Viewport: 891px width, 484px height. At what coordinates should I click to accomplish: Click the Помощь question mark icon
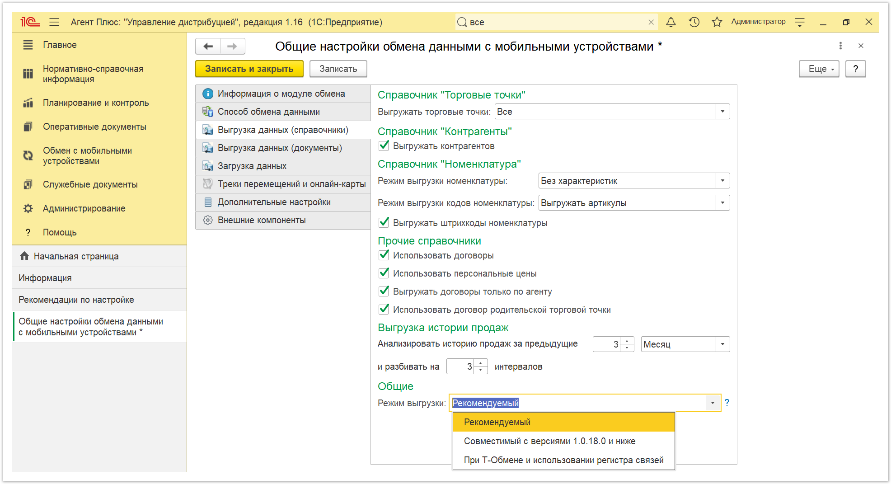pyautogui.click(x=28, y=232)
